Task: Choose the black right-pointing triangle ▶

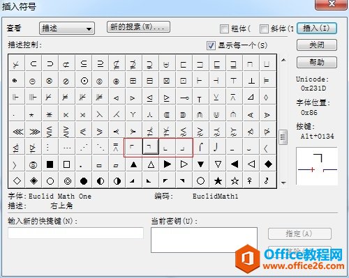Action: point(168,164)
